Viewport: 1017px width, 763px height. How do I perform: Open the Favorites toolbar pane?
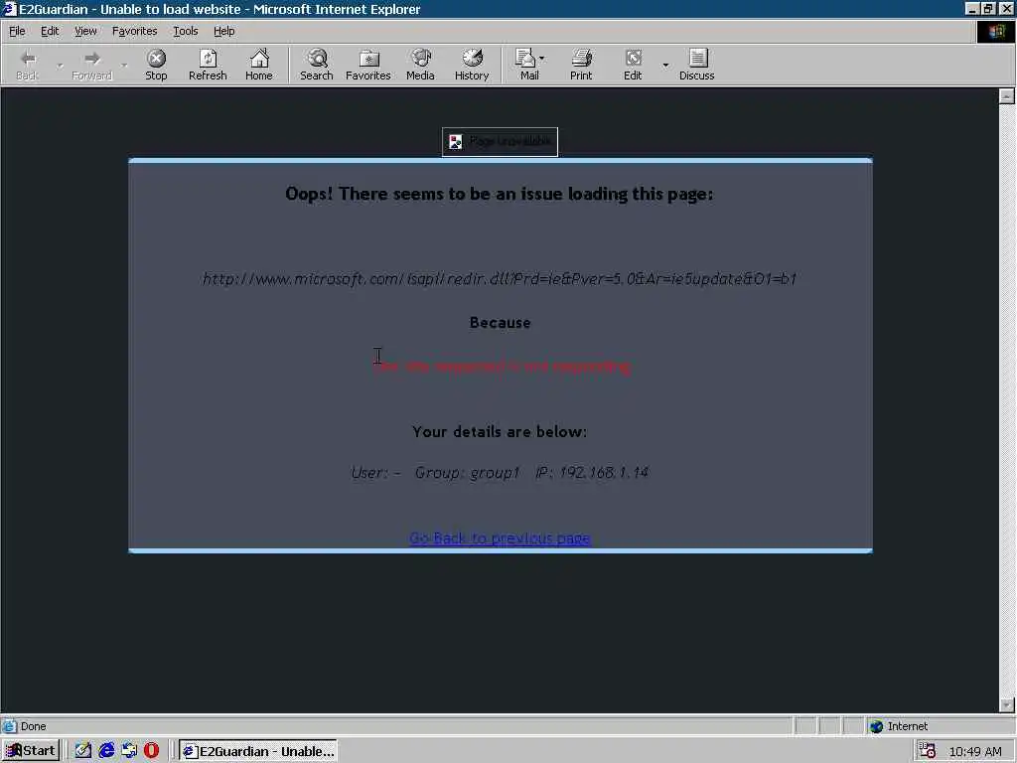click(x=368, y=65)
